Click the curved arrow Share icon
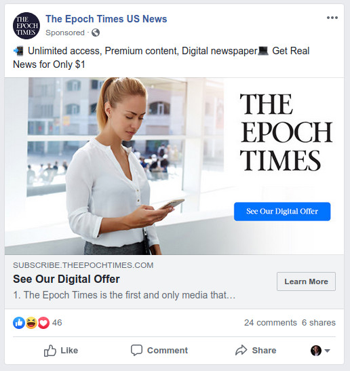This screenshot has height=371, width=350. [241, 350]
